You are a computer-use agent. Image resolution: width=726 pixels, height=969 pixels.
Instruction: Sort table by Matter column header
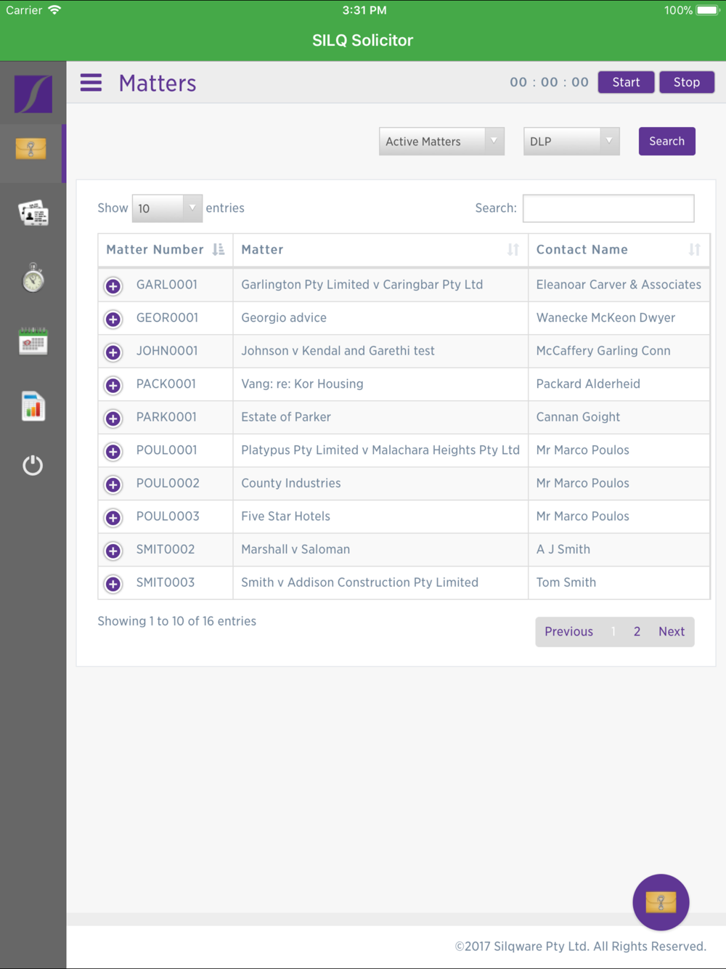pyautogui.click(x=380, y=250)
